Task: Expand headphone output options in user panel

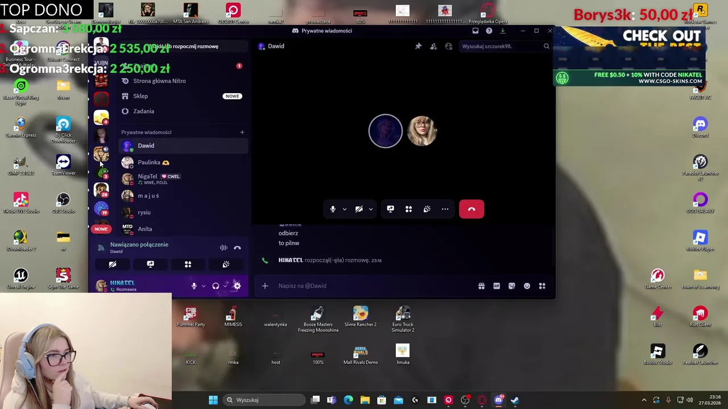Action: pyautogui.click(x=225, y=286)
